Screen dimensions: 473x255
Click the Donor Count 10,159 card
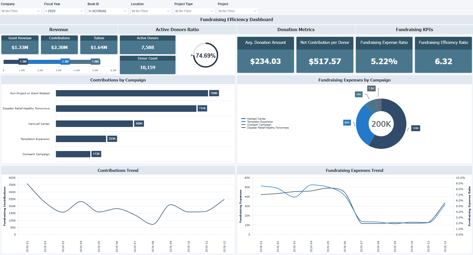point(148,65)
